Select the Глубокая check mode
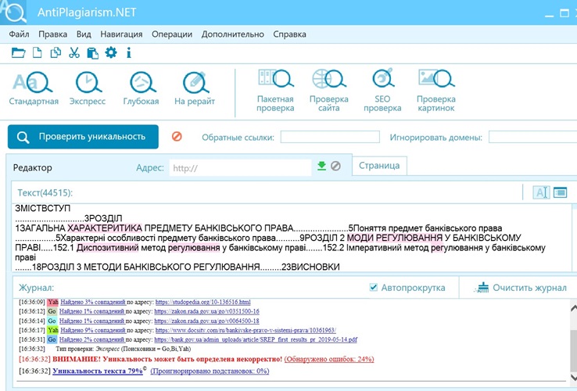 tap(141, 88)
